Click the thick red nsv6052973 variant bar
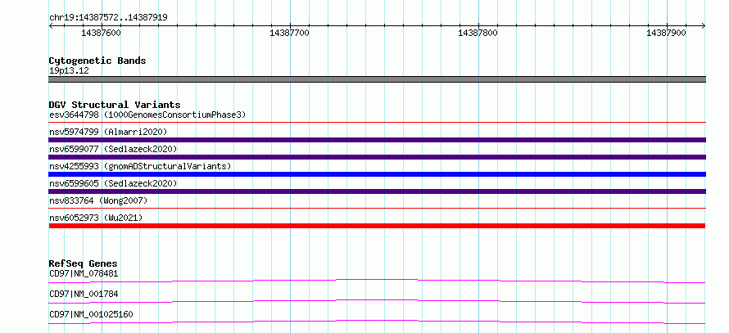The width and height of the screenshot is (729, 333). coord(377,226)
